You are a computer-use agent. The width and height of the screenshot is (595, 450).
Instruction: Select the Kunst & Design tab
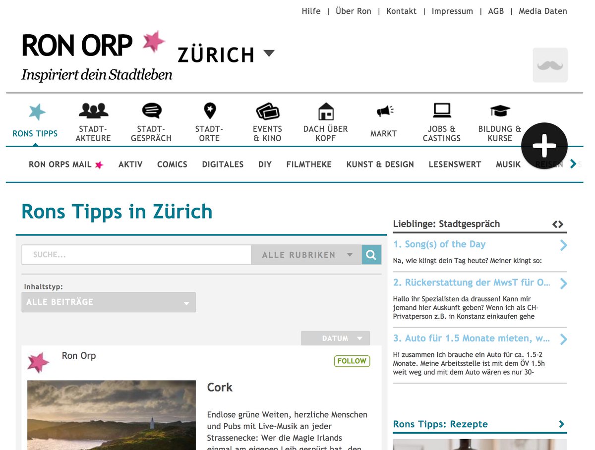pos(380,165)
